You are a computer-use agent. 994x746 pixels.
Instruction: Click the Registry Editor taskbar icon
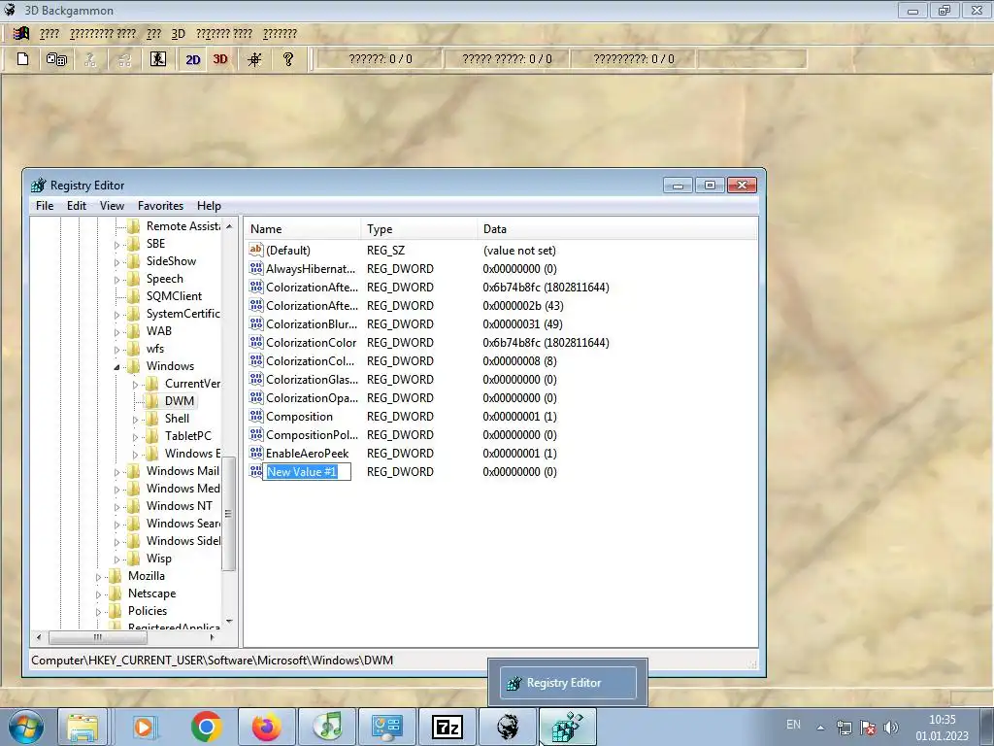point(567,727)
